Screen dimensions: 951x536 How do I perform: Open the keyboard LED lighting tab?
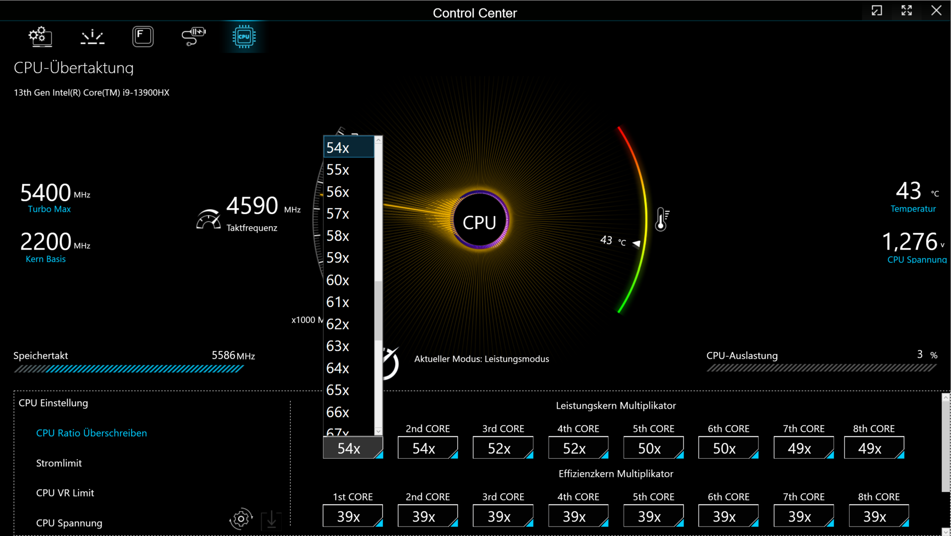coord(92,37)
